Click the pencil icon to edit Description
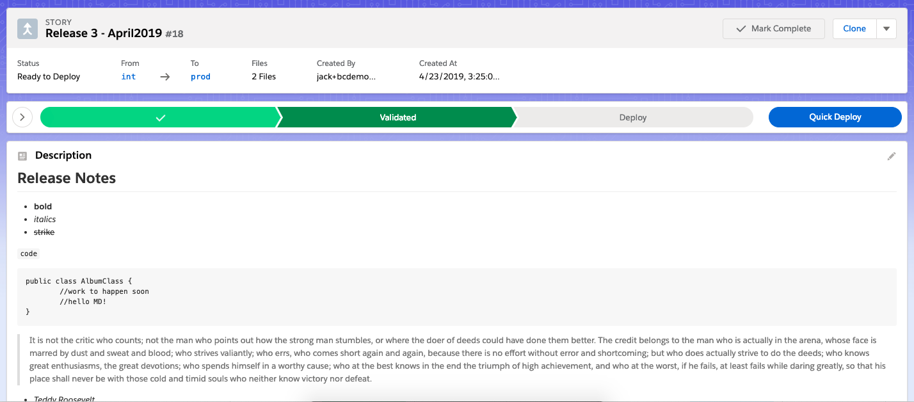 pyautogui.click(x=892, y=156)
